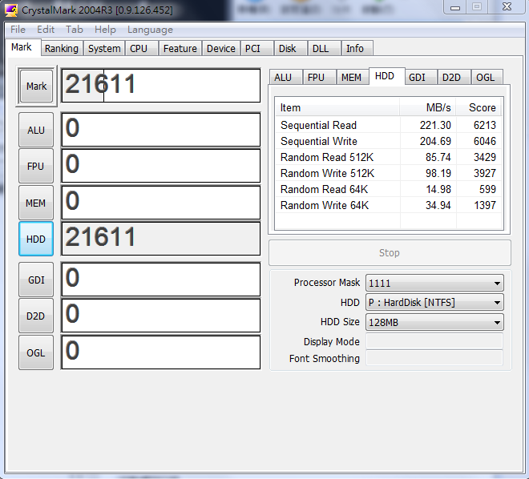Show the FPU results tab
529x479 pixels.
point(319,78)
